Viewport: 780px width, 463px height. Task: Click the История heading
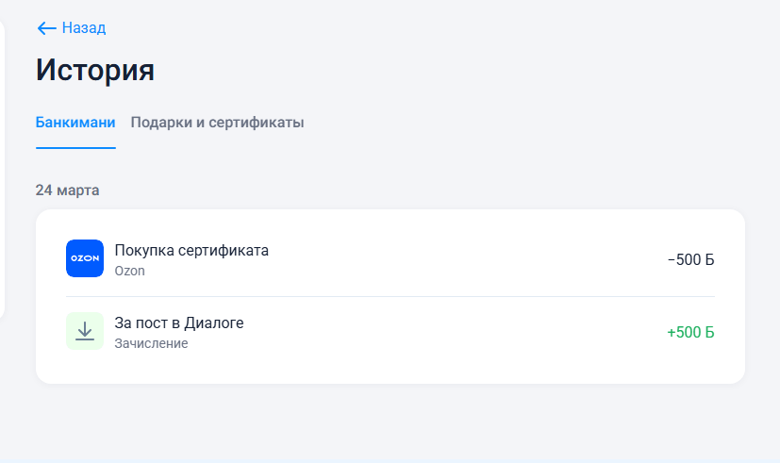click(x=95, y=70)
